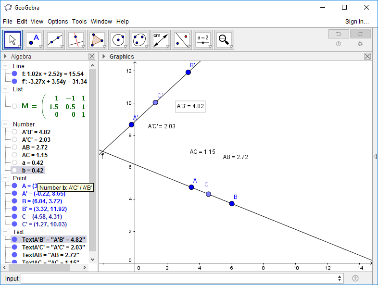Open the File menu
Viewport: 378px width, 285px height.
[8, 22]
